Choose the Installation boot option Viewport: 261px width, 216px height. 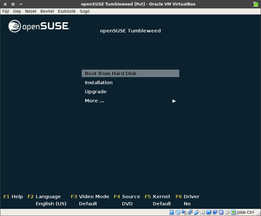point(99,83)
